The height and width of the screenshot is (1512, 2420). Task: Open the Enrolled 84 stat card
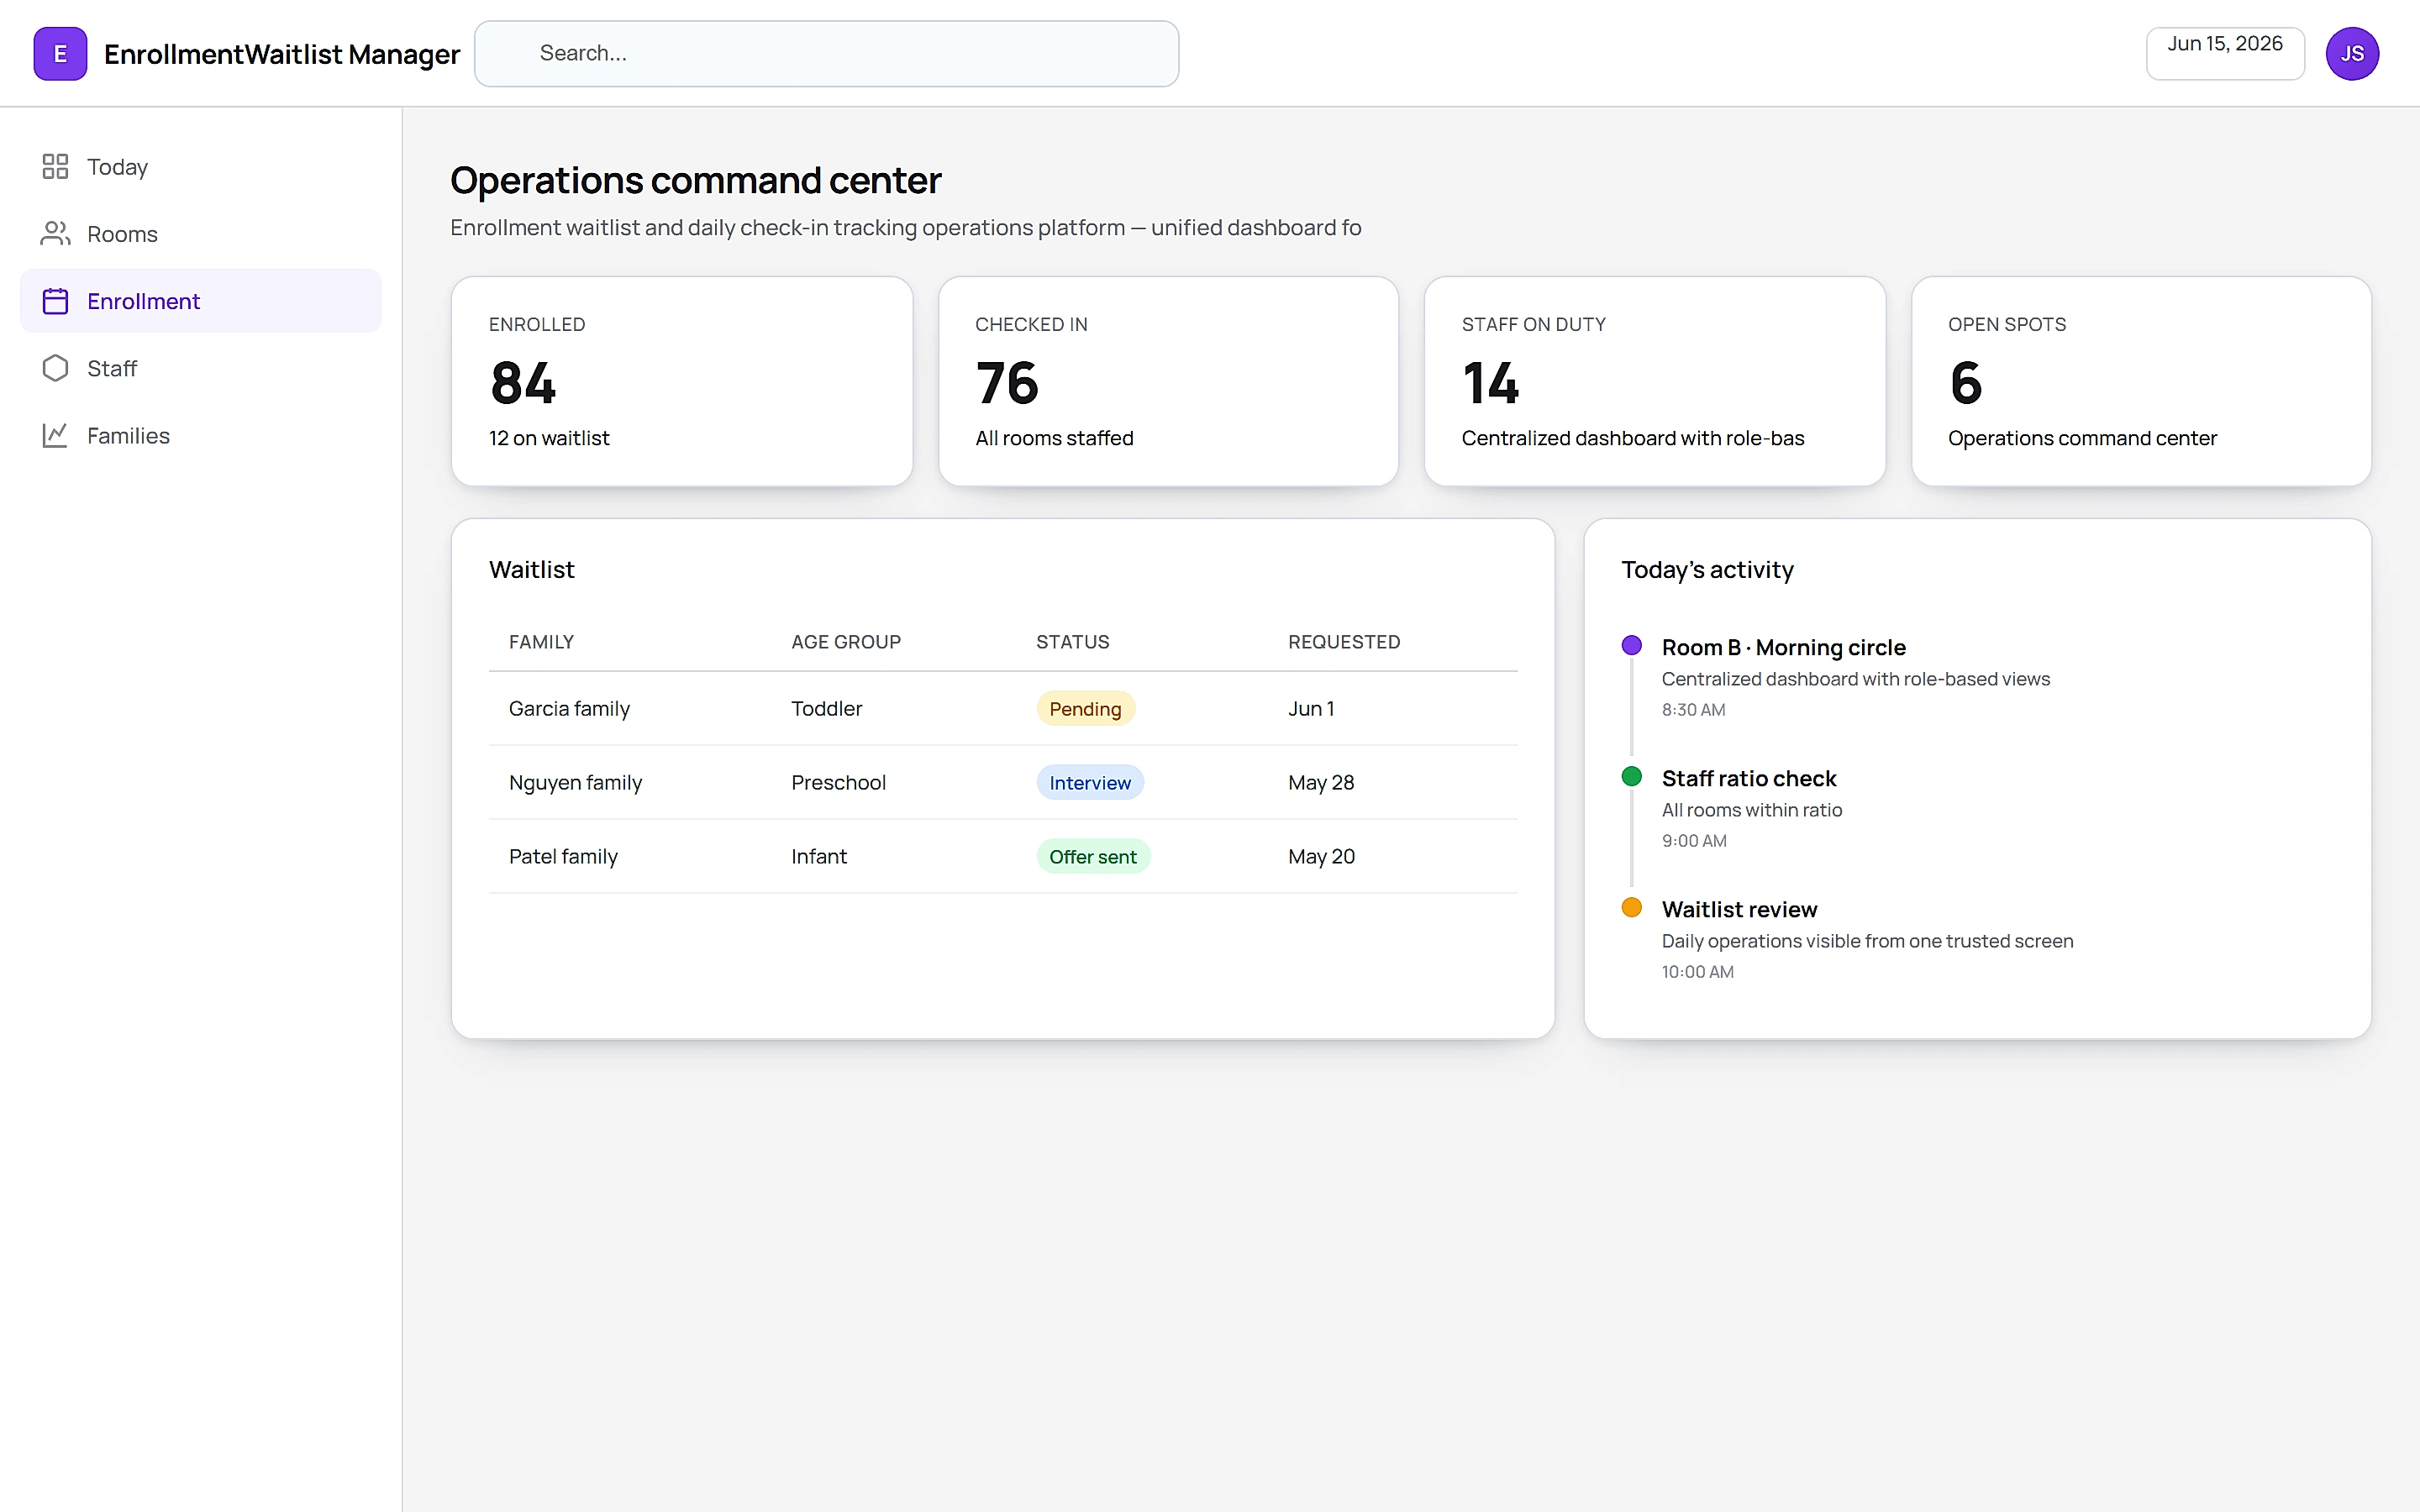pyautogui.click(x=682, y=381)
